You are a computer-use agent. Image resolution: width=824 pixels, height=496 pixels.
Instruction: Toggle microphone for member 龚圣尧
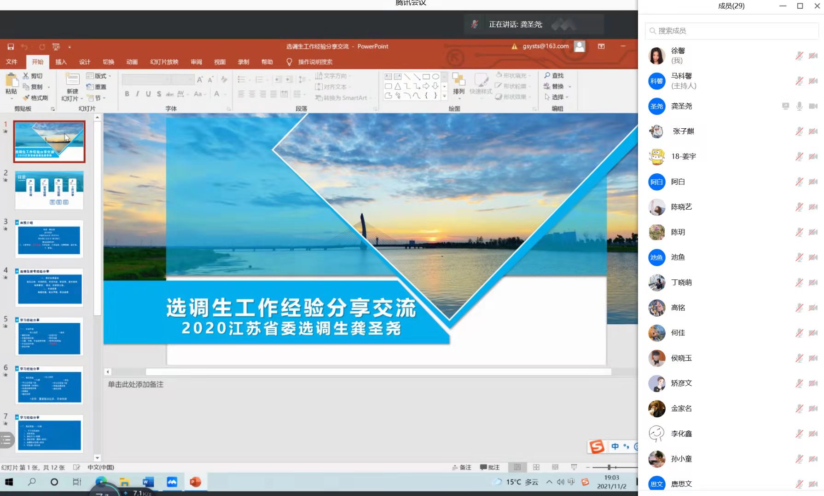[x=800, y=106]
